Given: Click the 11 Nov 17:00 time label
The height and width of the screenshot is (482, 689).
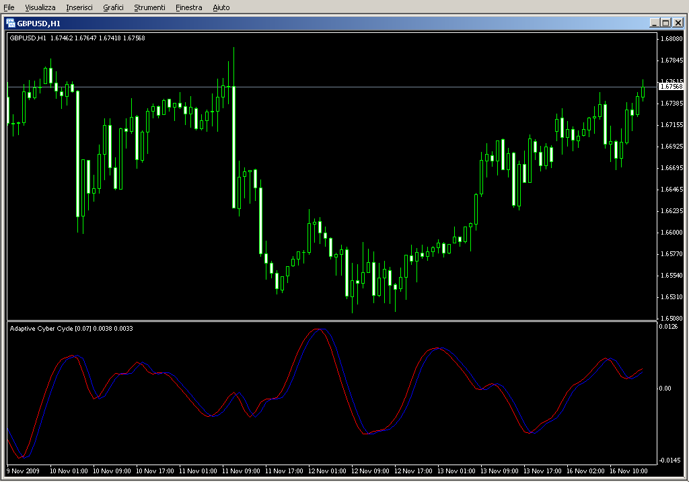Looking at the screenshot, I should [285, 471].
